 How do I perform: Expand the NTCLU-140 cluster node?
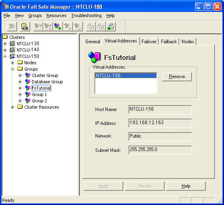tap(5, 50)
